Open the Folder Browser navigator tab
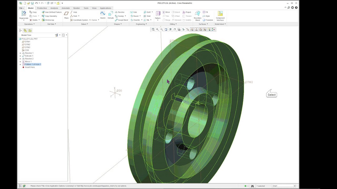 click(x=25, y=30)
